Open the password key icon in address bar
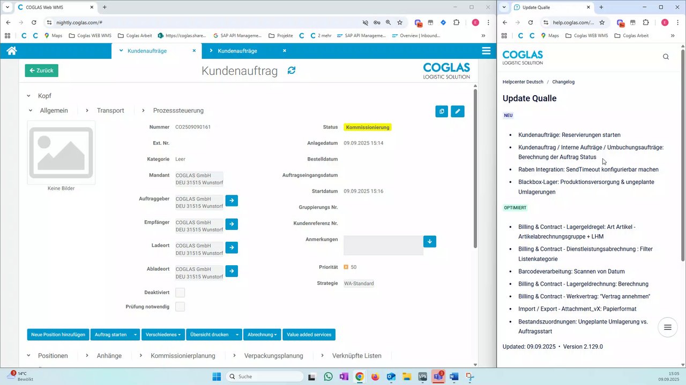This screenshot has width=686, height=385. (377, 22)
